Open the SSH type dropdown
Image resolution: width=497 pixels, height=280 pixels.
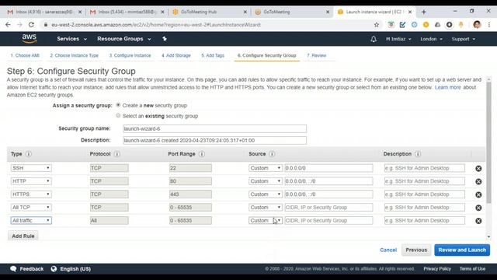point(31,168)
